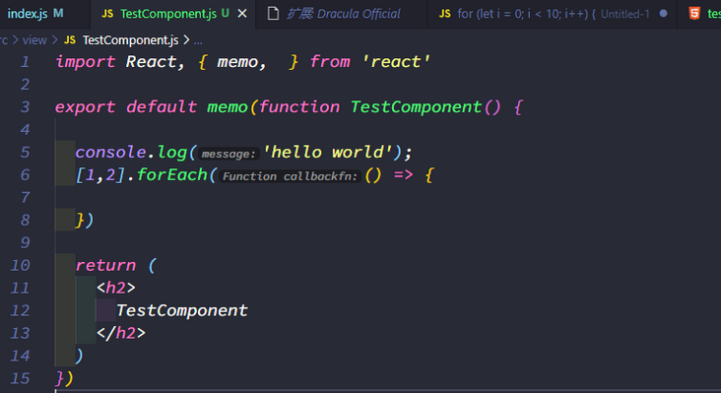This screenshot has width=721, height=393.
Task: Click the opening <h2> tag on line 11
Action: [116, 288]
